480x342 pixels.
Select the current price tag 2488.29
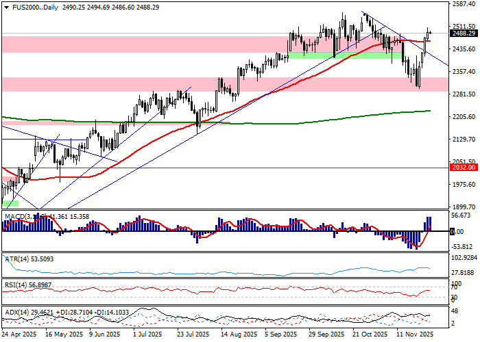click(x=464, y=33)
